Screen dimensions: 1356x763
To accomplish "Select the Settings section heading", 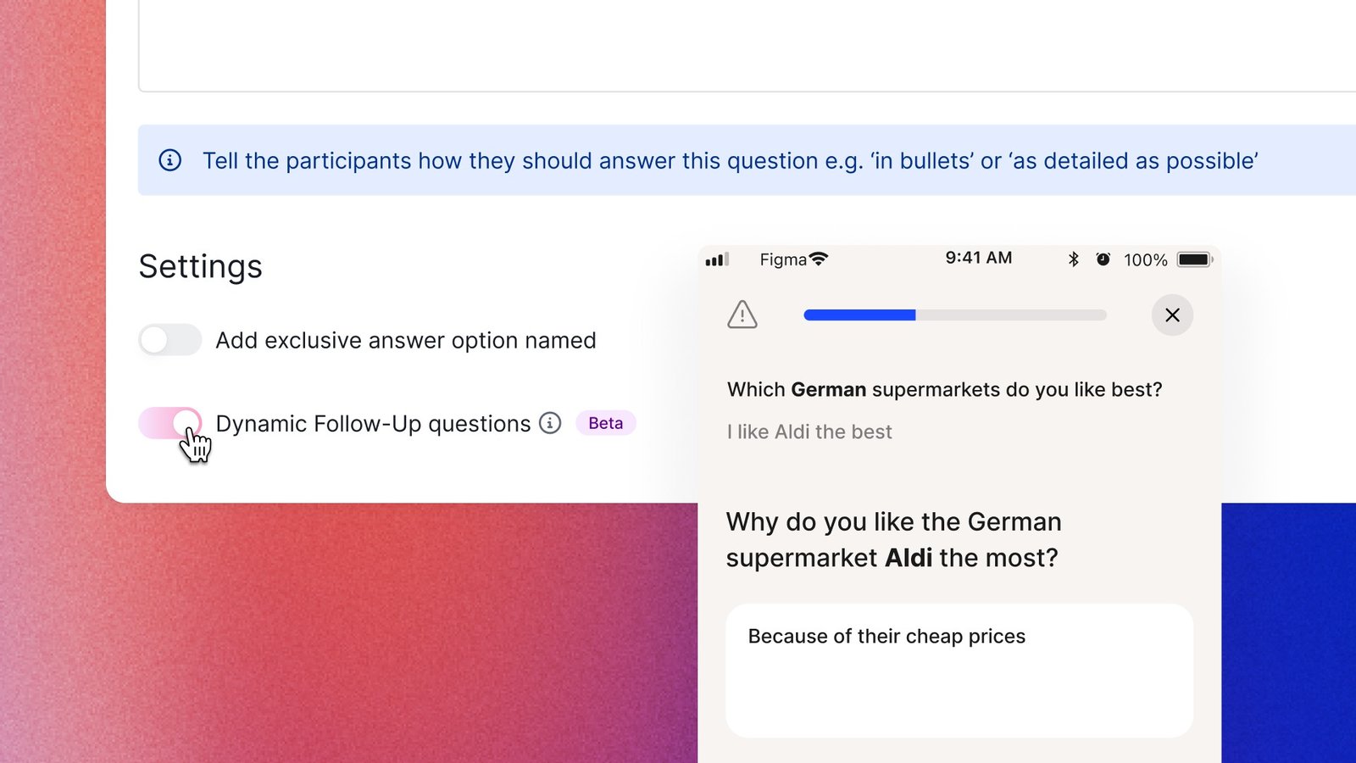I will pos(200,267).
